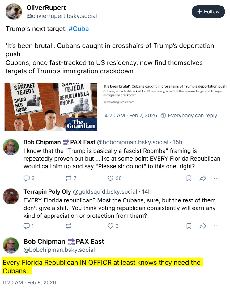Bookmark Terrapin Poly Oly's post
Screen dimensions: 230x288
pos(189,226)
